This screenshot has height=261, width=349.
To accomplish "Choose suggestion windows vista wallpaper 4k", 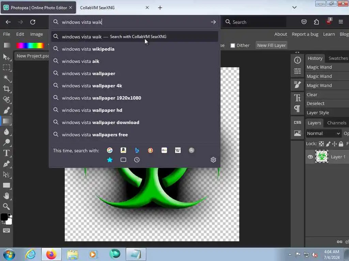I will pyautogui.click(x=135, y=86).
